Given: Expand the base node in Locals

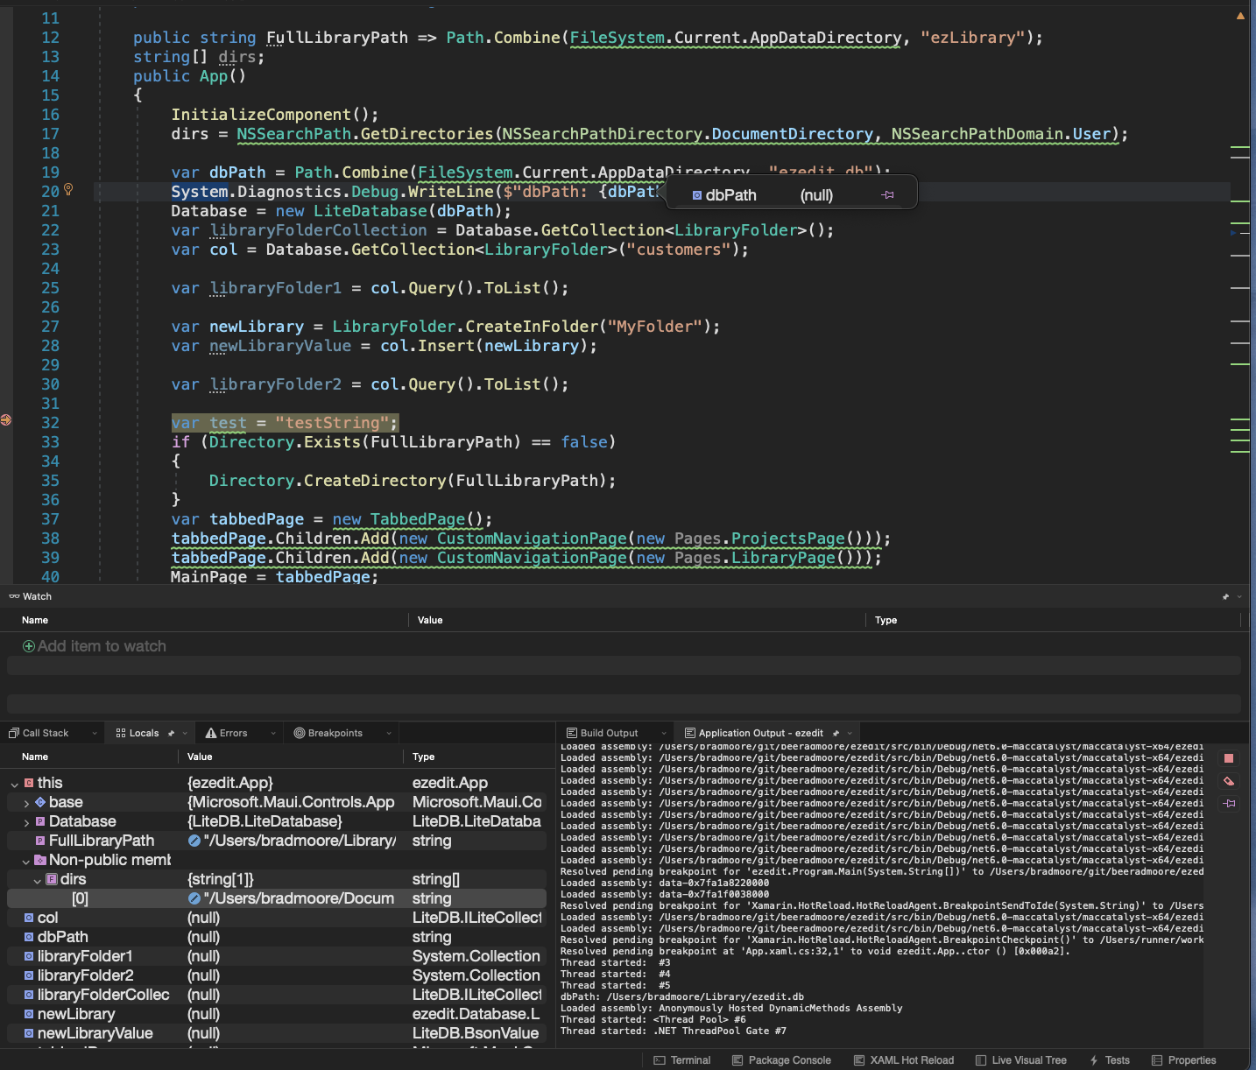Looking at the screenshot, I should (26, 802).
